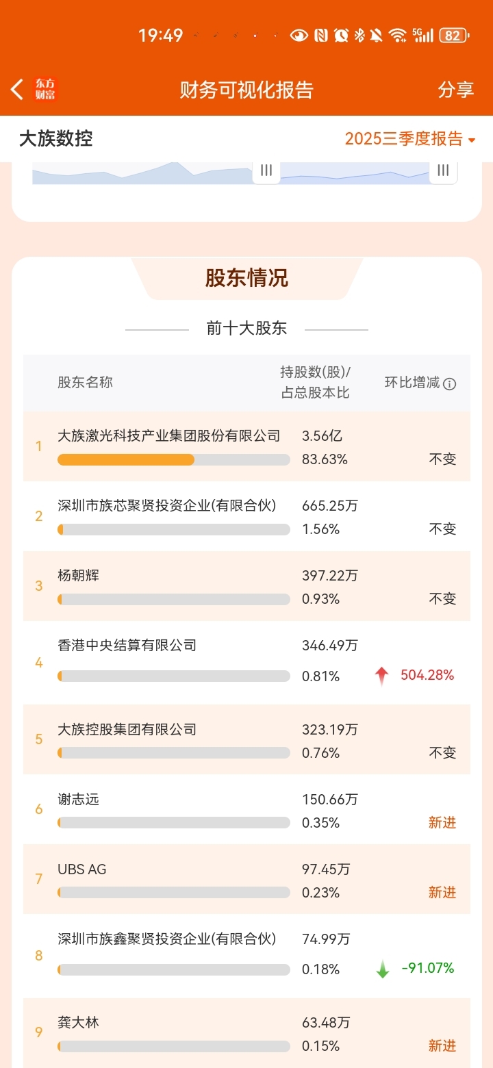Screen dimensions: 493x1068
Task: Tap the Wi-Fi icon in status bar
Action: (397, 36)
